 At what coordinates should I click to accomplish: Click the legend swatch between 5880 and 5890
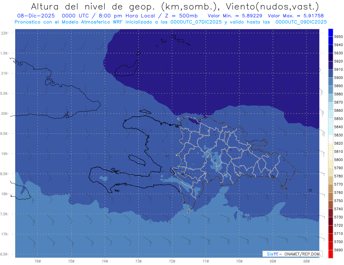(331, 90)
